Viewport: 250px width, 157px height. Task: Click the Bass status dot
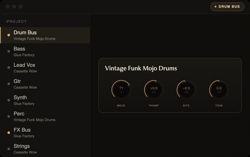[9, 51]
